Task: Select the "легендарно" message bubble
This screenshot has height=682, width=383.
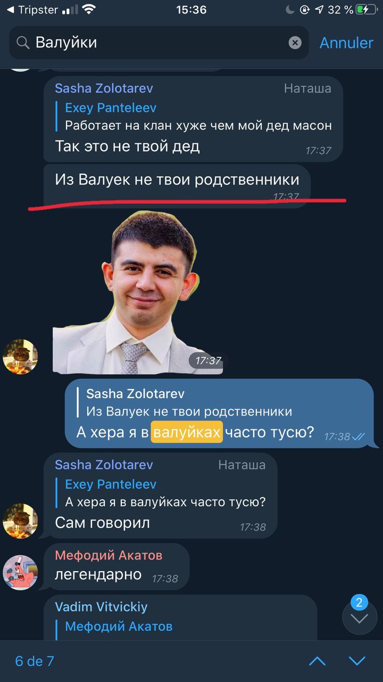Action: 116,566
